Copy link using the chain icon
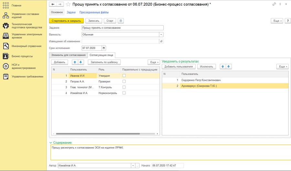The height and width of the screenshot is (171, 291). point(274,4)
